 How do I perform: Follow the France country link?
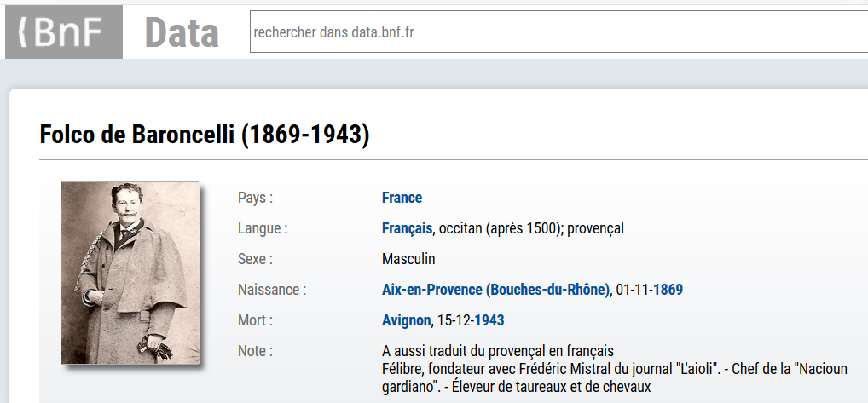coord(402,198)
